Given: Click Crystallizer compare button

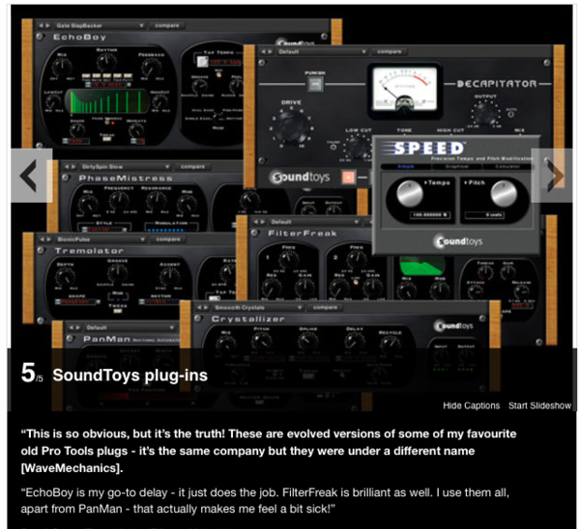Looking at the screenshot, I should pyautogui.click(x=325, y=307).
